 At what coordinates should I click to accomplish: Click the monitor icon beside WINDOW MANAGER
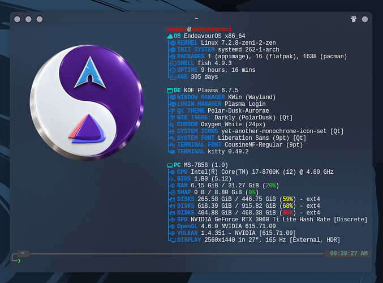coord(173,97)
